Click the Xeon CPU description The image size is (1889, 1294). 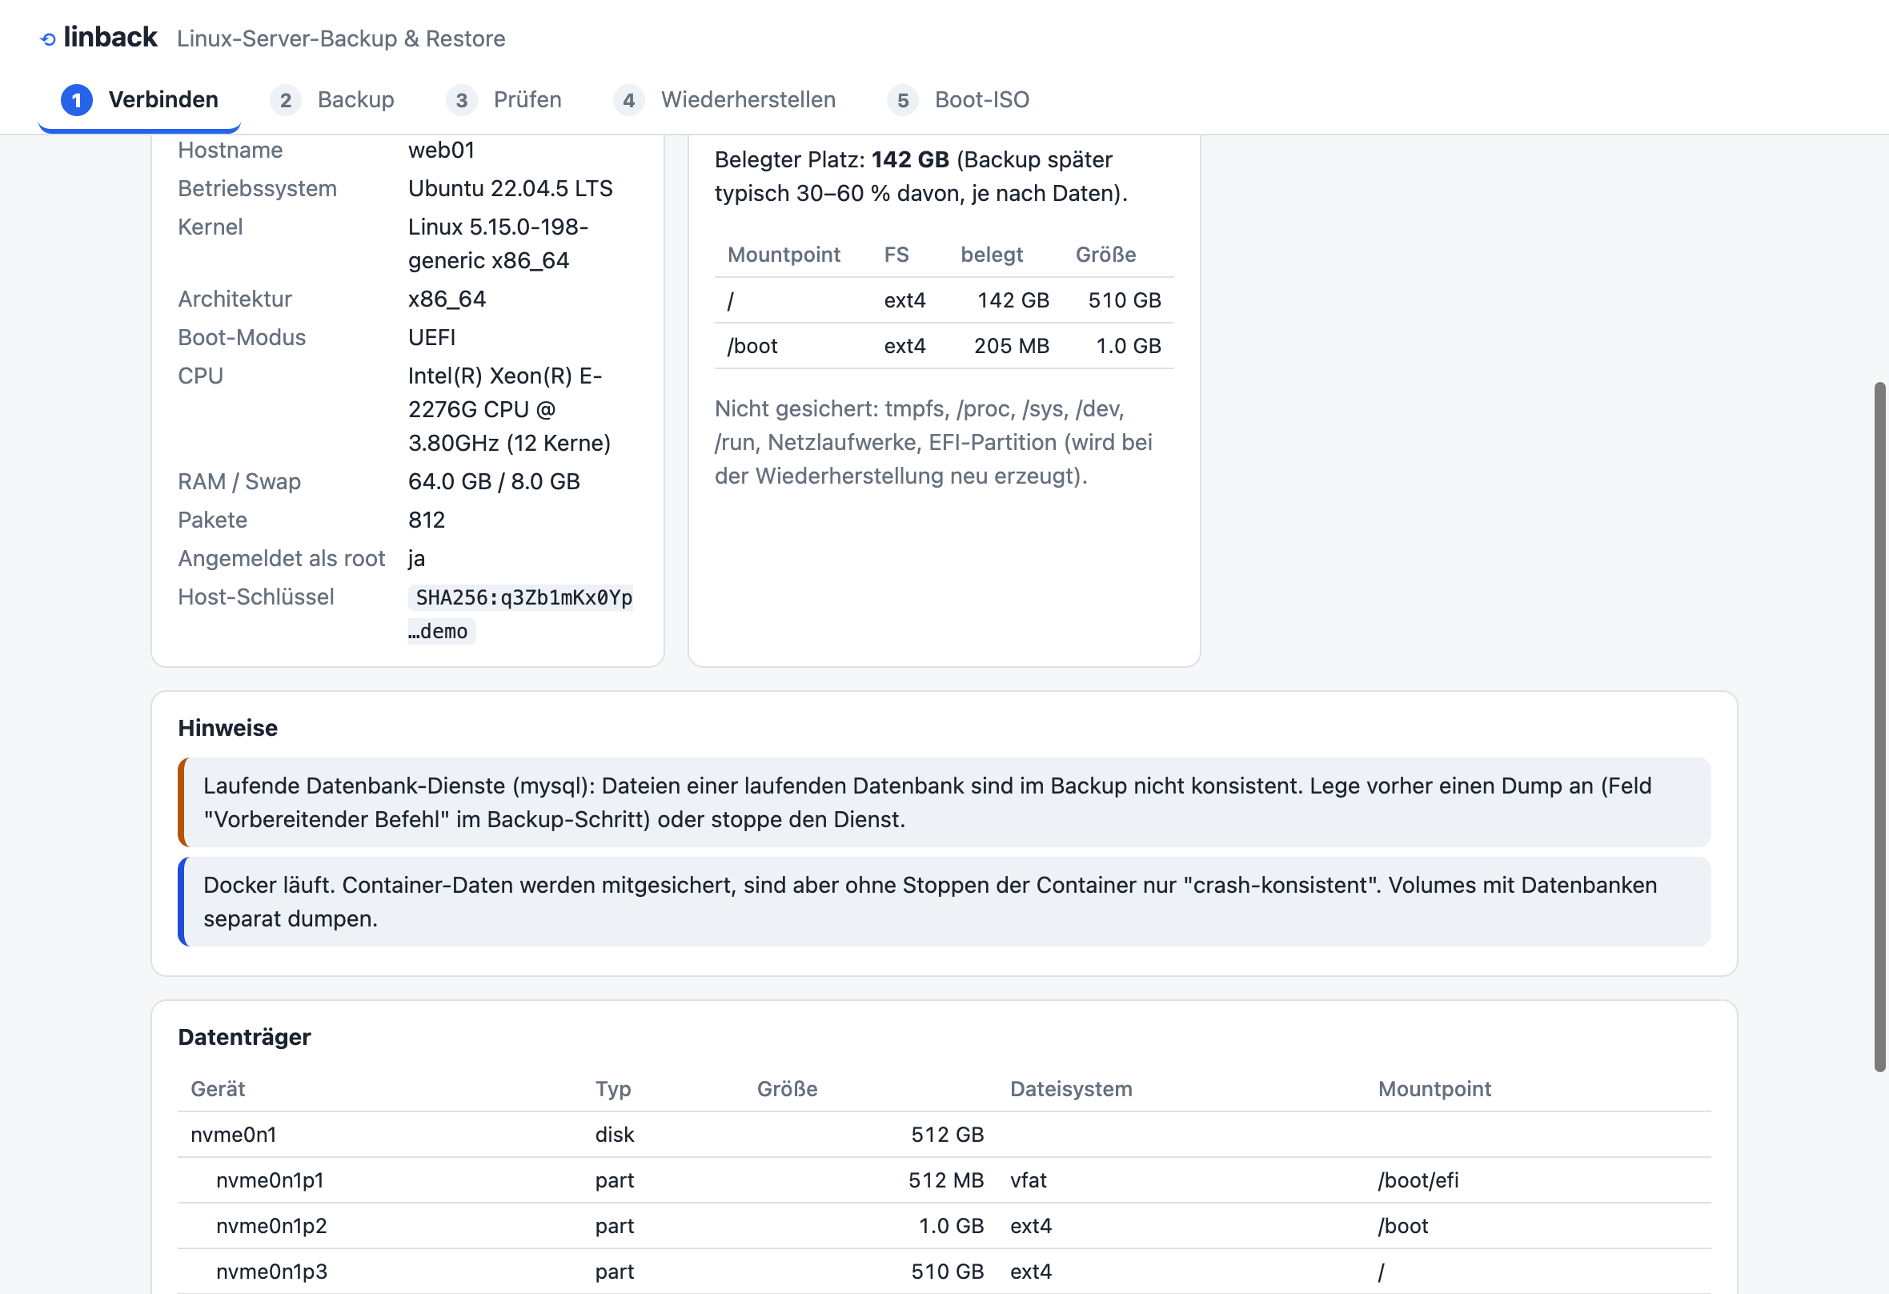tap(510, 410)
